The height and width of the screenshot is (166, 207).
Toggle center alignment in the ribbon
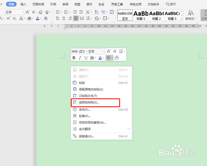pyautogui.click(x=64, y=18)
